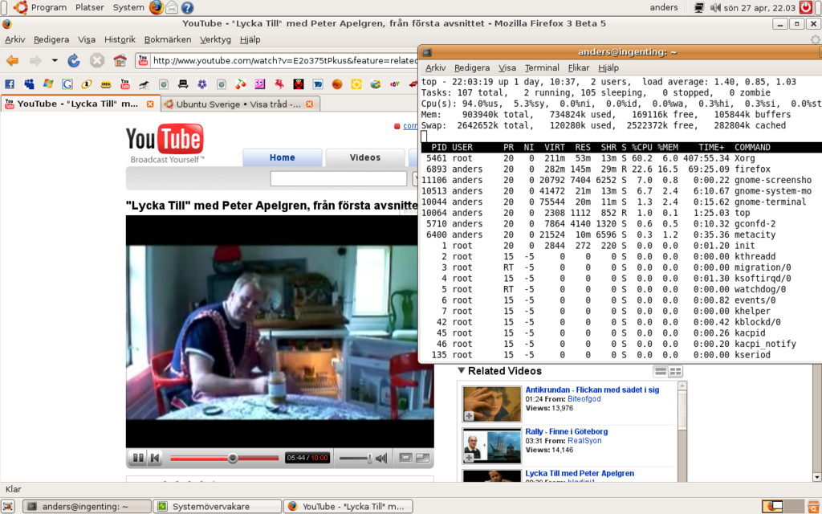This screenshot has height=514, width=822.
Task: Open the Facebook bookmark icon
Action: click(10, 84)
